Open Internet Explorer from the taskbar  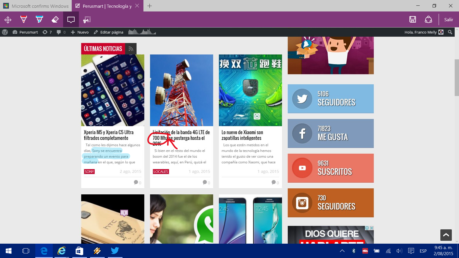(62, 251)
